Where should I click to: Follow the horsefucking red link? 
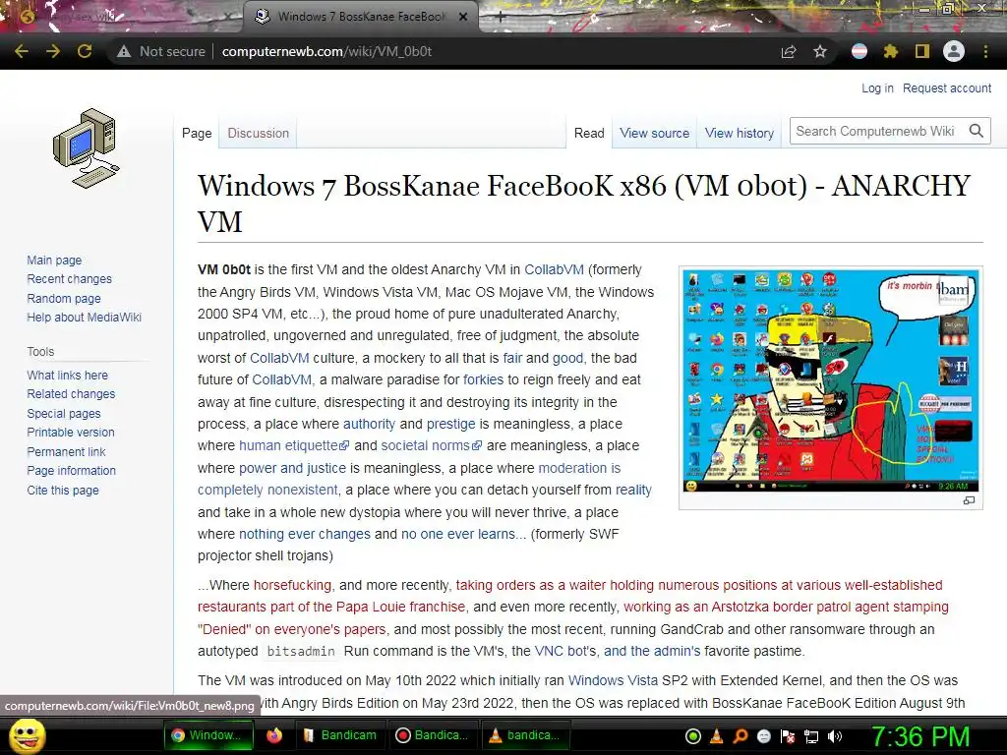tap(292, 585)
